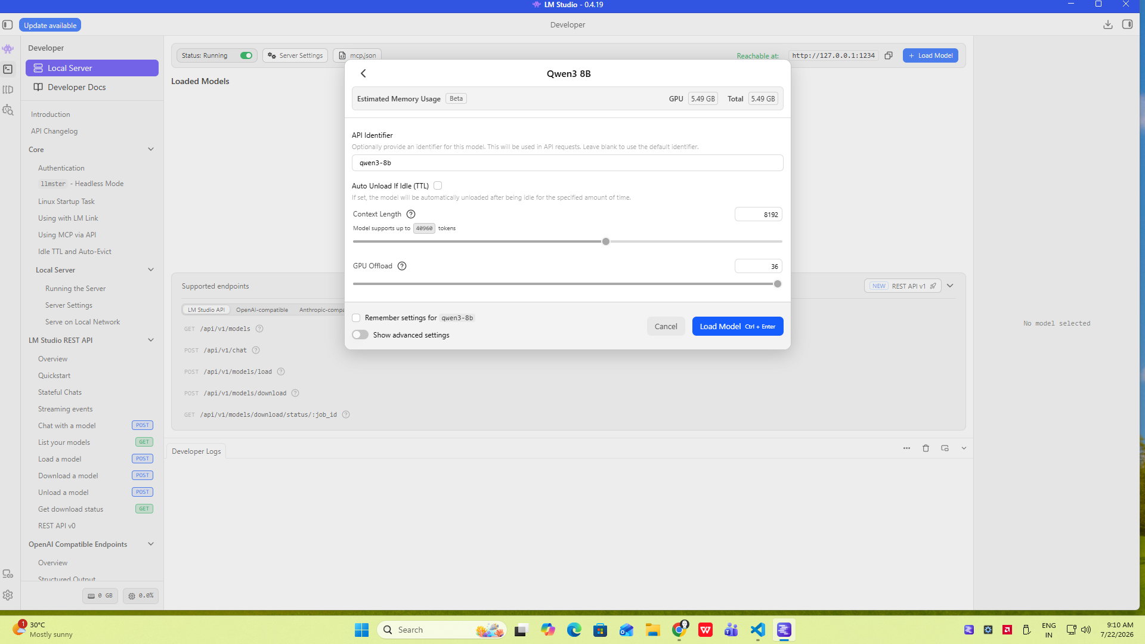Click the GPU Offload value field 36
Viewport: 1145px width, 644px height.
pyautogui.click(x=758, y=267)
